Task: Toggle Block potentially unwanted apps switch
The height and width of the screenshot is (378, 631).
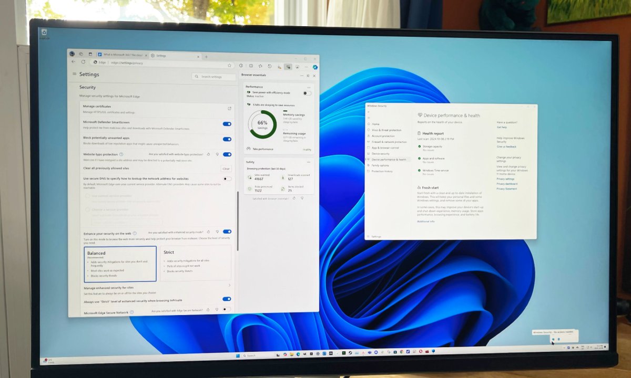Action: point(227,139)
